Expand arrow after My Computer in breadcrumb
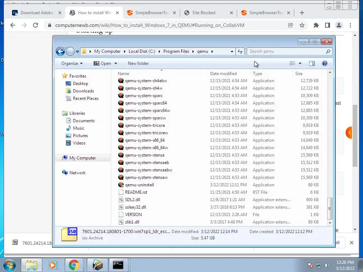This screenshot has height=272, width=363. [x=124, y=51]
